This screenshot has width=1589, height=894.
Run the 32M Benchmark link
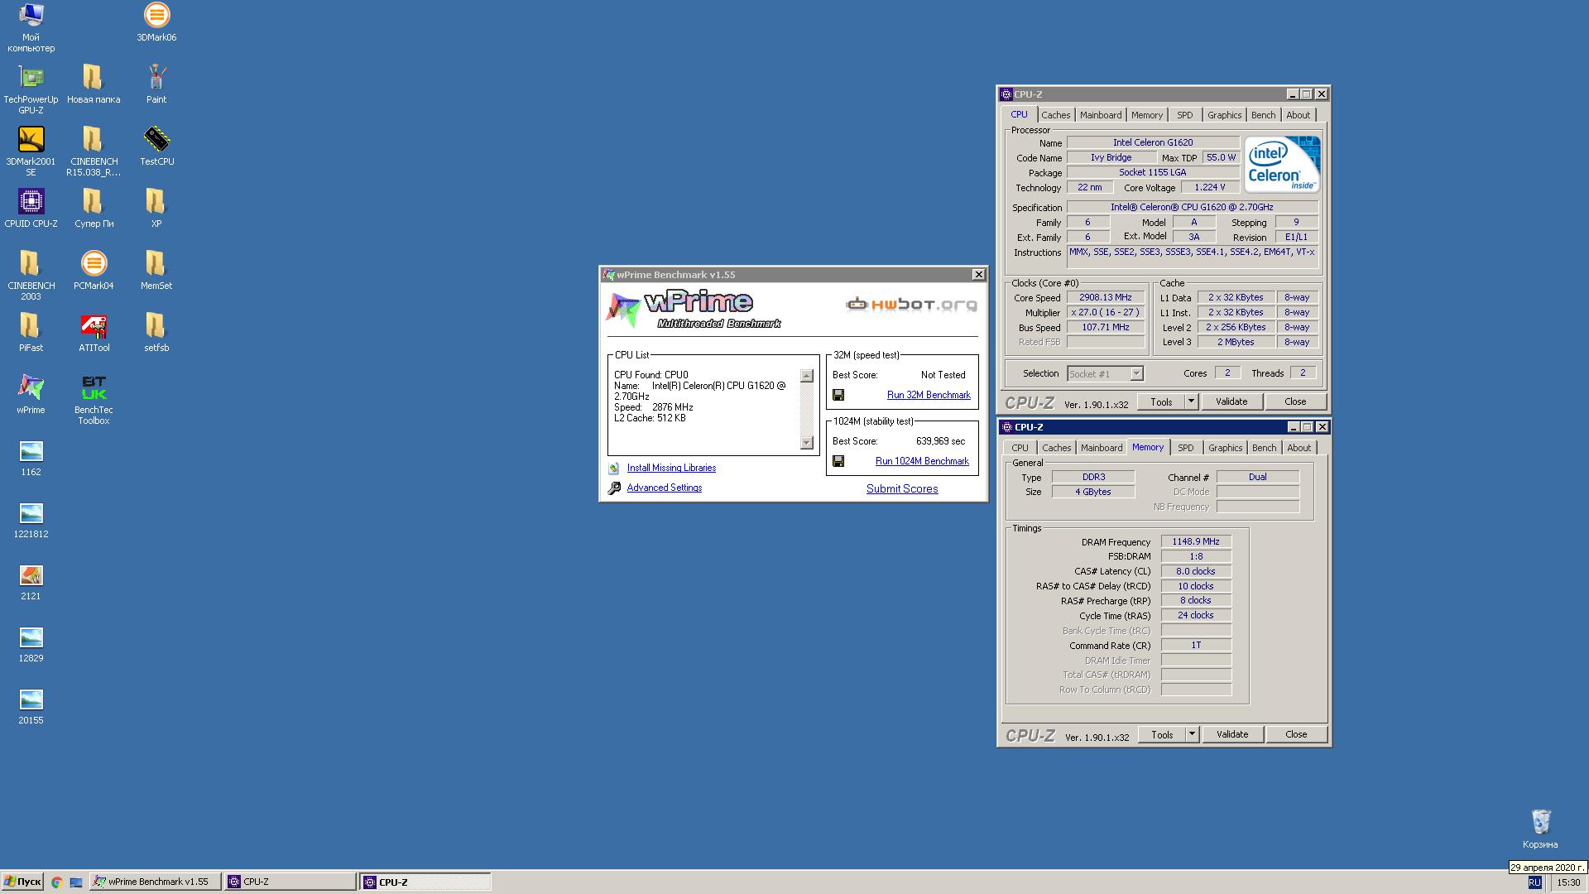929,395
